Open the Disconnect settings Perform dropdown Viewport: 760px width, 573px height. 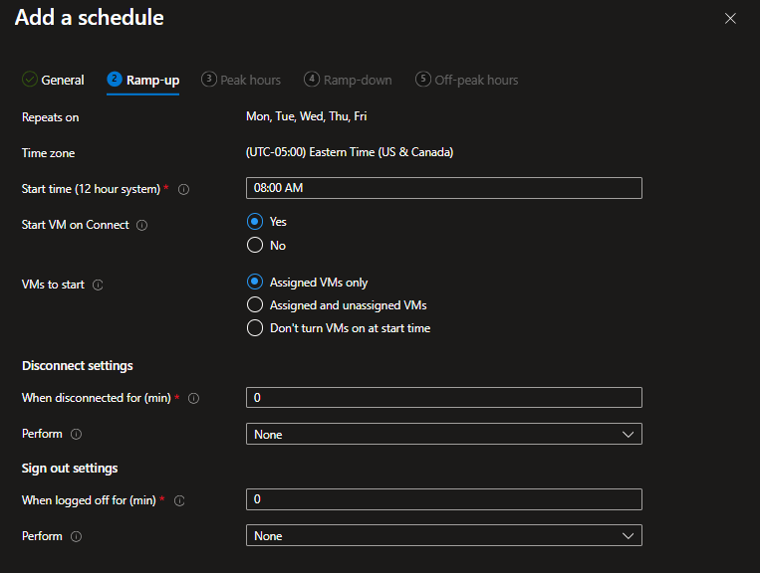(x=443, y=435)
